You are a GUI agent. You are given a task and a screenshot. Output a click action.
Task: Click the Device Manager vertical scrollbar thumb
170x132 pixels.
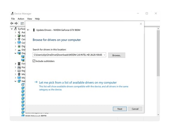[x=158, y=53]
